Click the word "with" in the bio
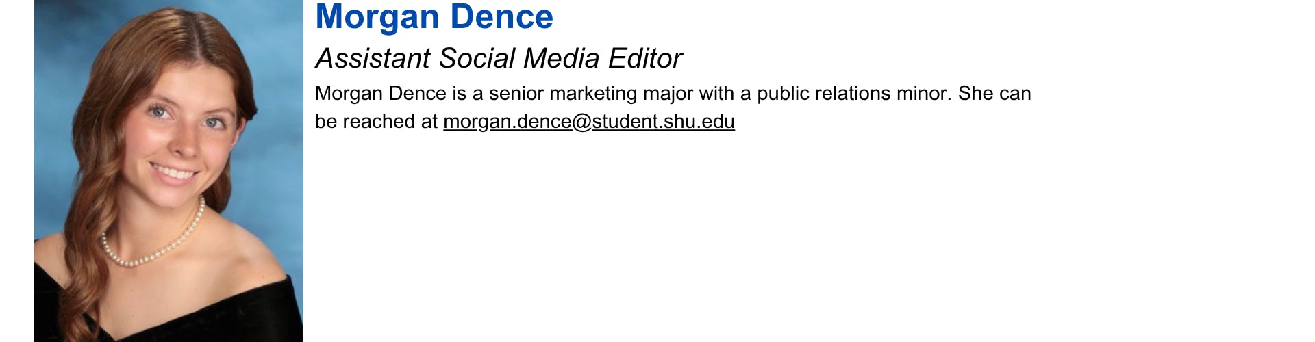The width and height of the screenshot is (1315, 342). (x=716, y=94)
